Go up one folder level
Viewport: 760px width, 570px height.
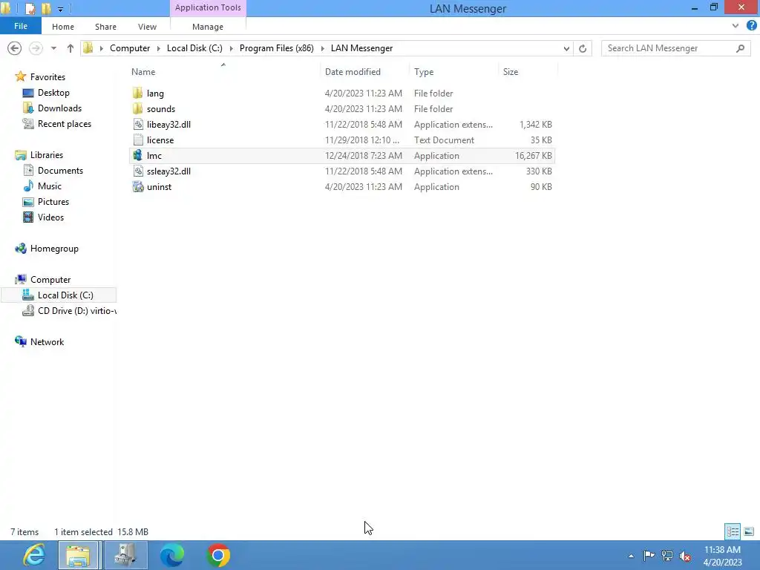click(x=71, y=48)
